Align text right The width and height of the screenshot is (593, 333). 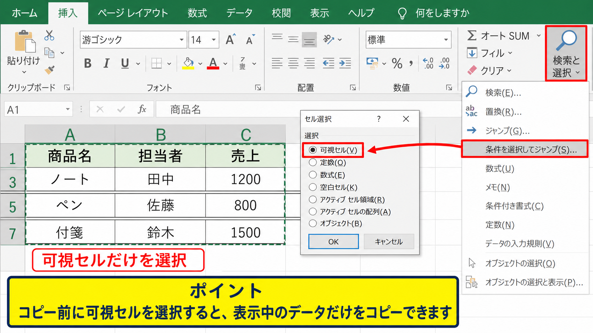[x=309, y=63]
